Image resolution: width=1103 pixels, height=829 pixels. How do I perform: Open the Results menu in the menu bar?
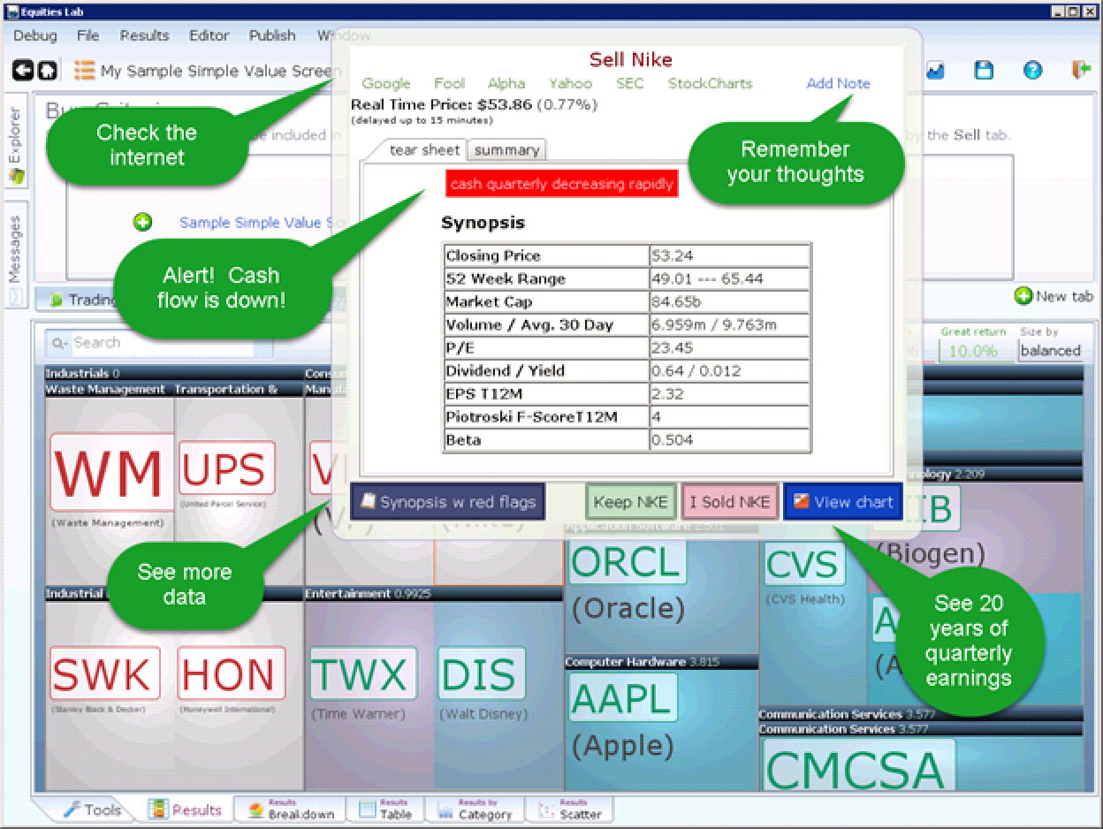(x=144, y=35)
